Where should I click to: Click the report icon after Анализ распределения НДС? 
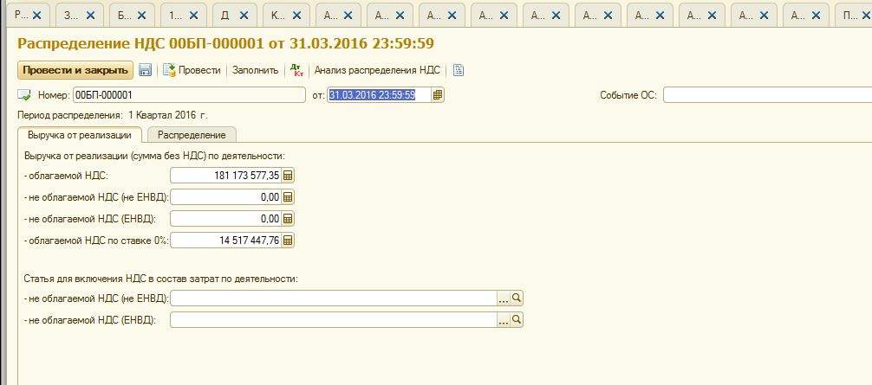tap(459, 70)
